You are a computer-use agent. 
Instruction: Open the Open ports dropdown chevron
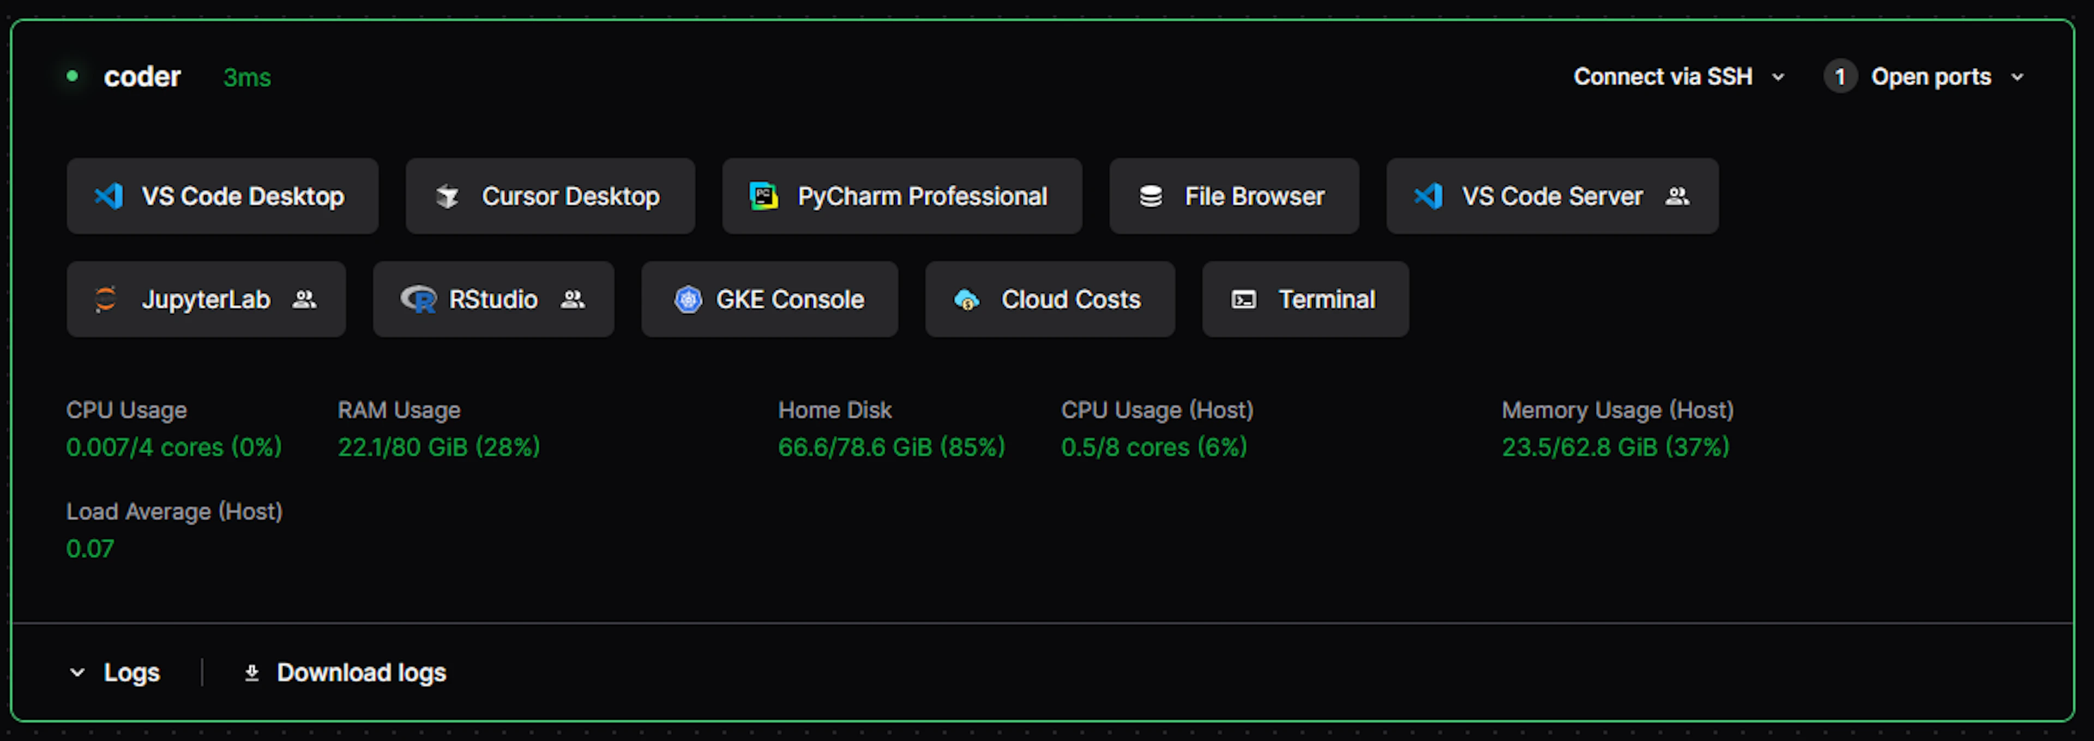[x=2017, y=77]
